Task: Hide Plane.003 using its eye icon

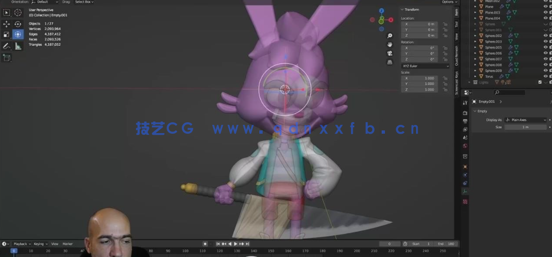Action: pos(545,13)
